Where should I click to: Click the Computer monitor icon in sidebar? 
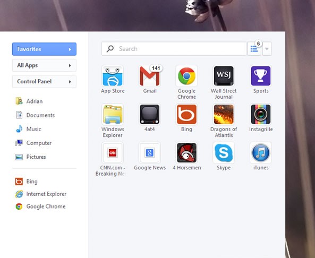point(19,143)
